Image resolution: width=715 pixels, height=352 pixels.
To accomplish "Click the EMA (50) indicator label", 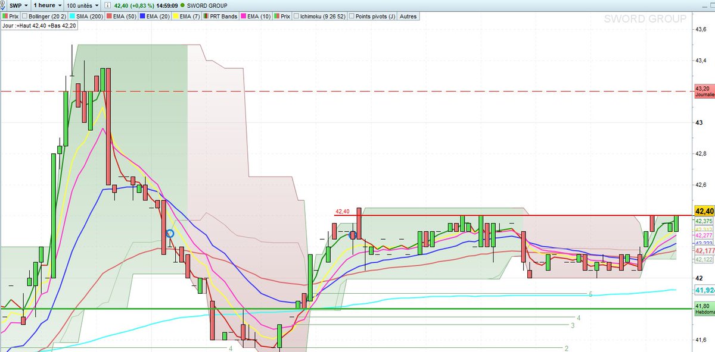I will click(126, 16).
